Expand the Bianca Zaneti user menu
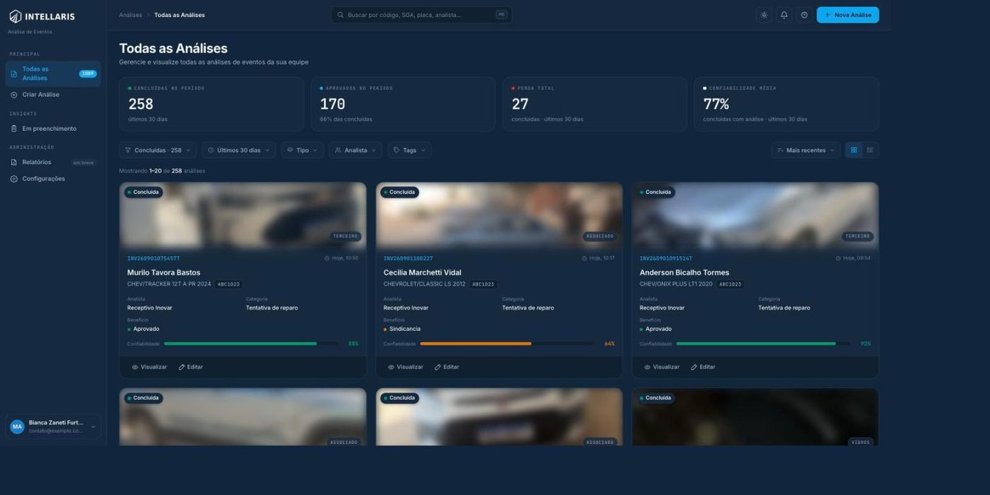Screen dimensions: 990x495 click(53, 426)
